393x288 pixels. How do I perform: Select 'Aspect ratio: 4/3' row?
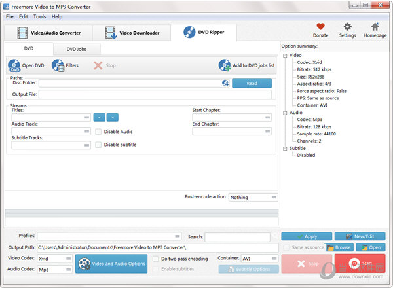[314, 84]
